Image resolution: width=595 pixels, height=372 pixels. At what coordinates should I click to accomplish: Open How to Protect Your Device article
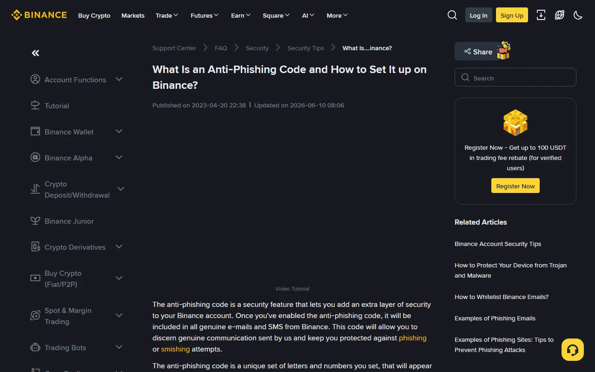510,271
